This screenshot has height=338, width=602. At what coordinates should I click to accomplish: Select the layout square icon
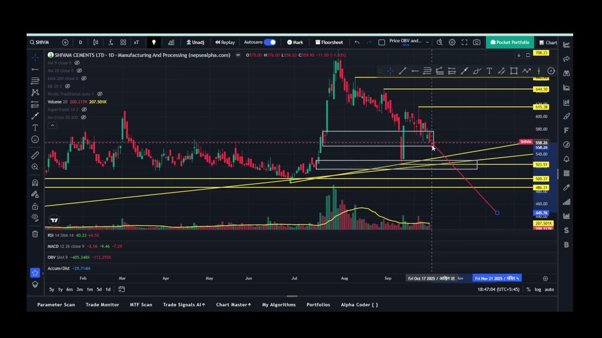pos(381,42)
